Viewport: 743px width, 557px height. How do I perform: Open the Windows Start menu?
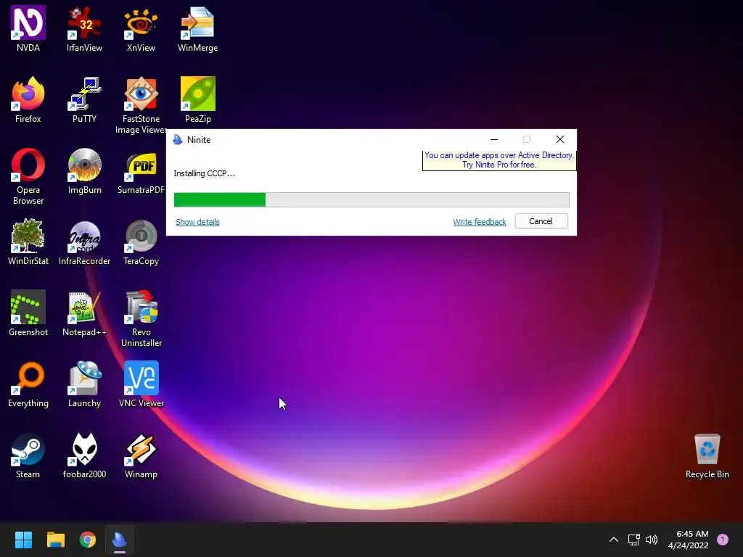tap(23, 540)
